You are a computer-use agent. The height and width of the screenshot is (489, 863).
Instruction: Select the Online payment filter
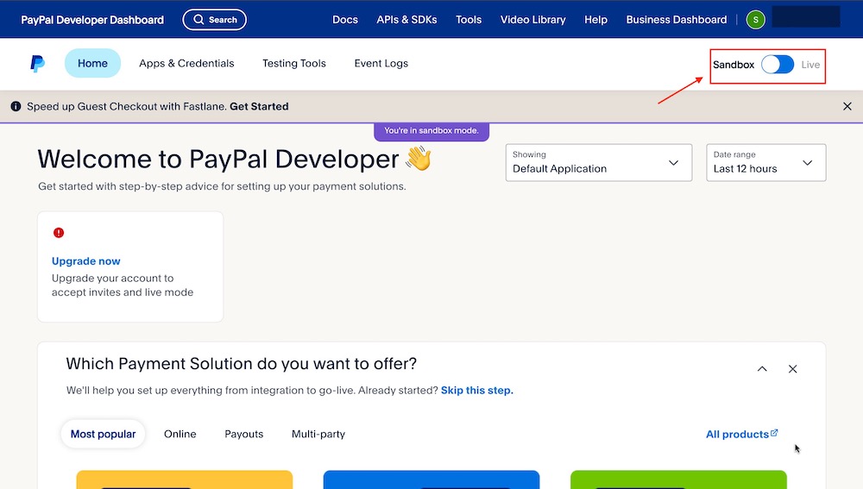point(180,434)
